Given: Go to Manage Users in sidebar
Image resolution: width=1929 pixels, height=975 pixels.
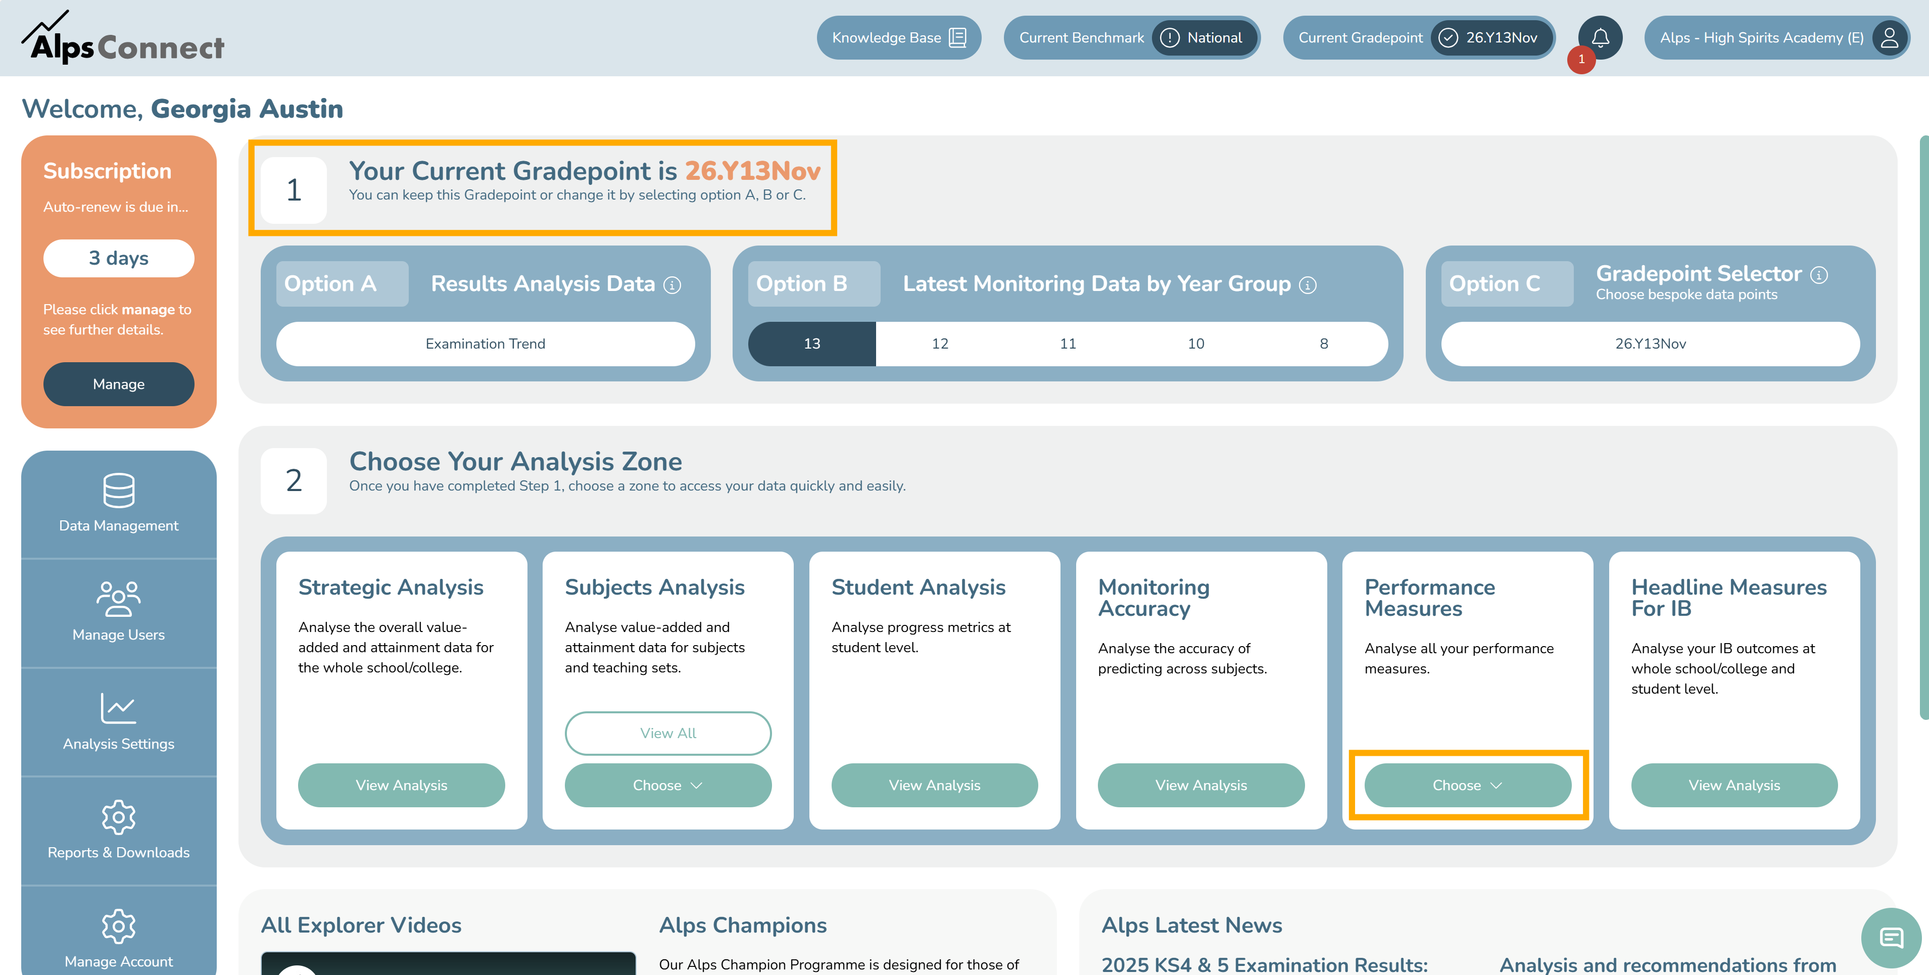Looking at the screenshot, I should (118, 613).
